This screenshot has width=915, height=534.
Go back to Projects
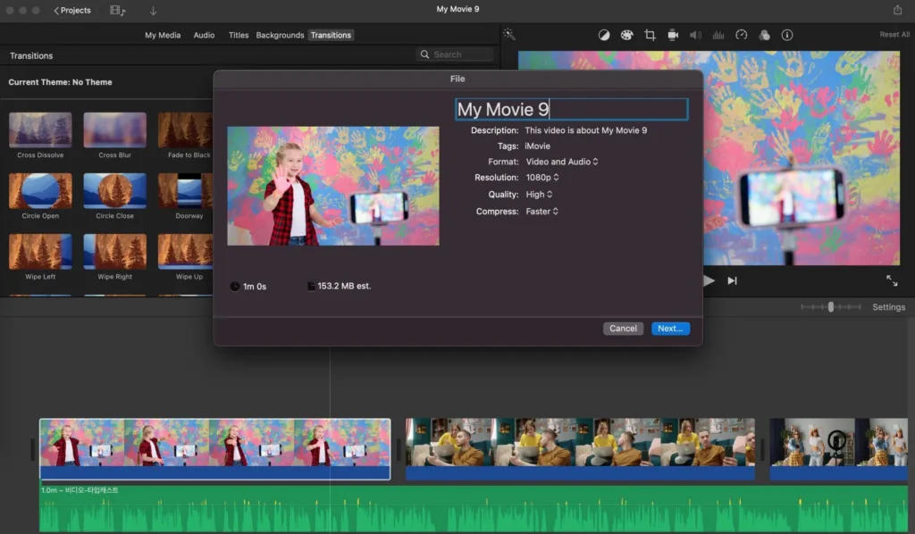click(72, 11)
